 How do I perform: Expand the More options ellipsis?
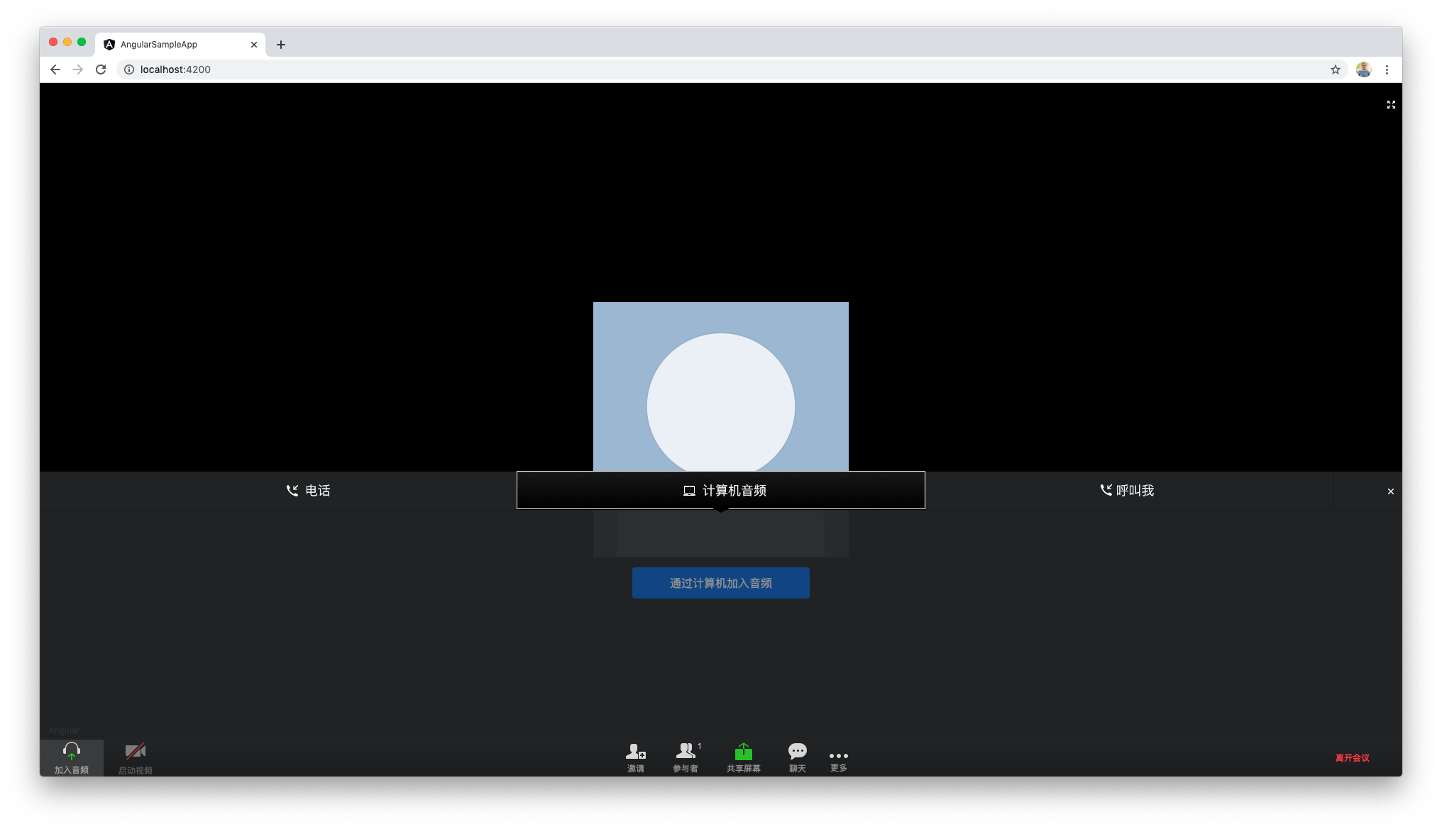838,756
